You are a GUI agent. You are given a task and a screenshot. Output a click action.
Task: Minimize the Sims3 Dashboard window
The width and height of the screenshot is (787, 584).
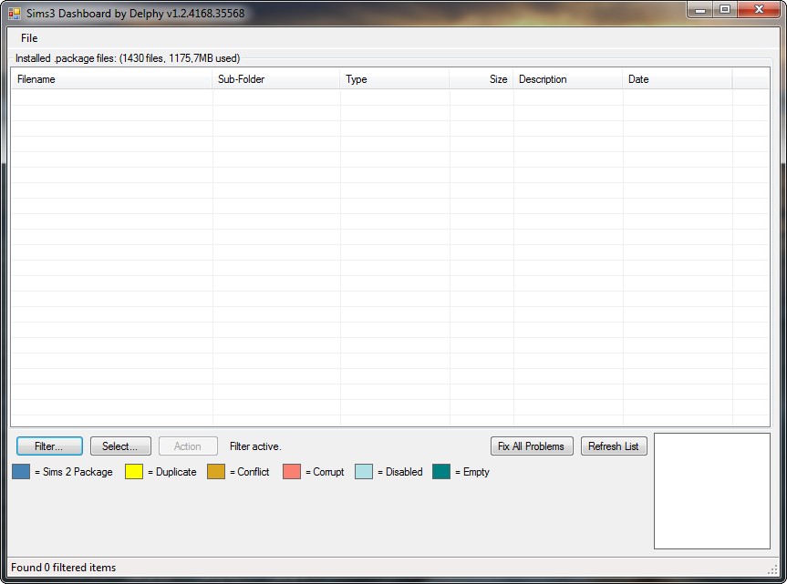click(700, 9)
